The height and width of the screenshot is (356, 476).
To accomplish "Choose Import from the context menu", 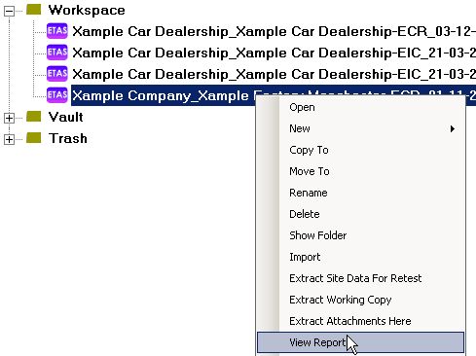I will [361, 257].
